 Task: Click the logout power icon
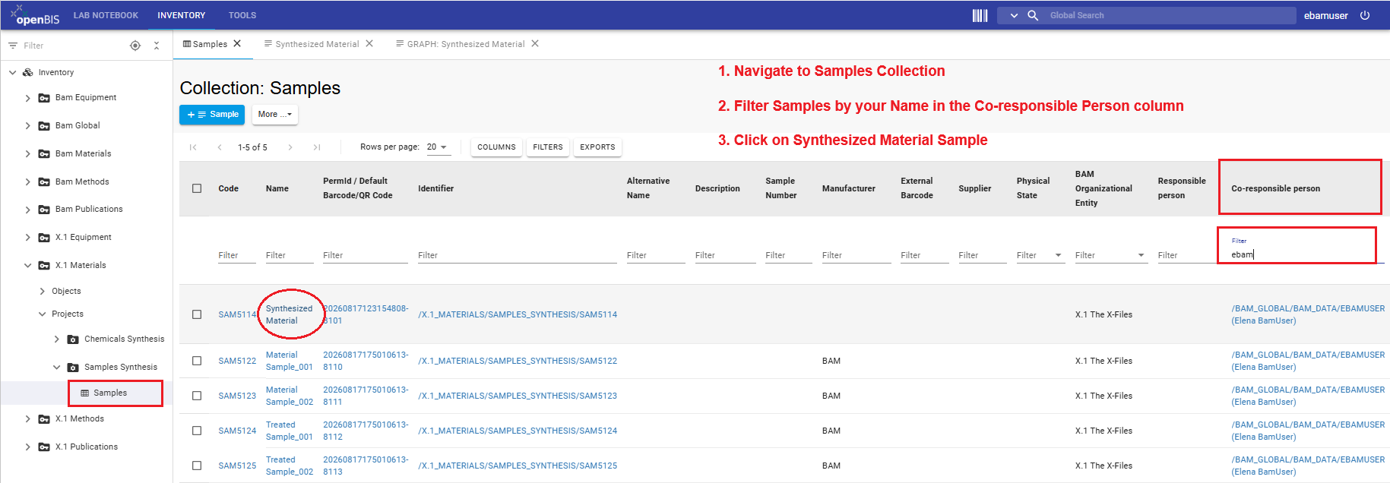(1365, 15)
